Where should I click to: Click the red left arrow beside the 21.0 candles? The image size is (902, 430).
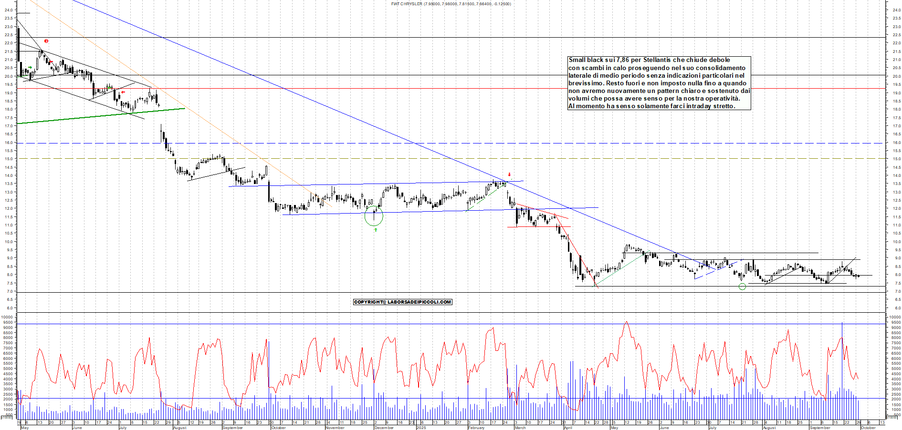tap(51, 62)
